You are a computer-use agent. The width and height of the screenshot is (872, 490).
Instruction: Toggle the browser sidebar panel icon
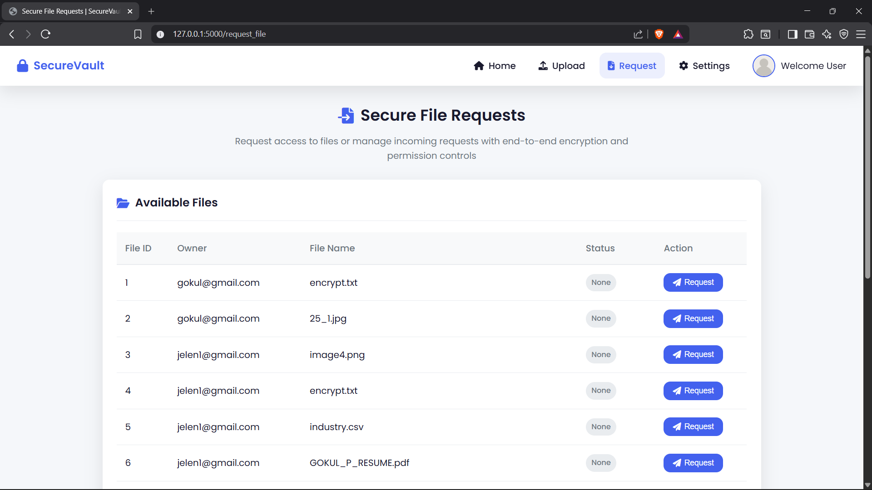click(x=793, y=34)
